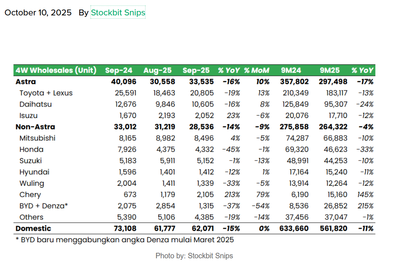420x266 pixels.
Task: Click Astra Sep-24 value 40,096
Action: click(x=124, y=82)
